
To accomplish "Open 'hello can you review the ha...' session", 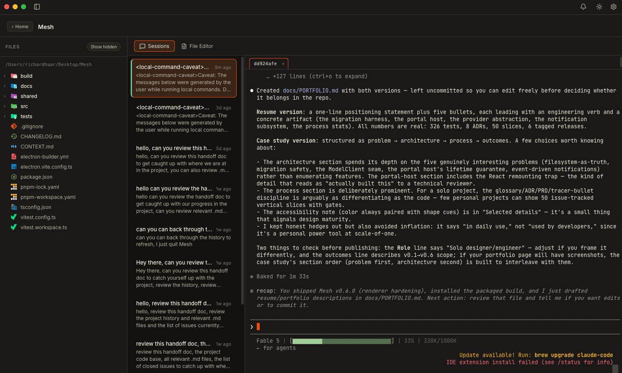I will (x=184, y=200).
